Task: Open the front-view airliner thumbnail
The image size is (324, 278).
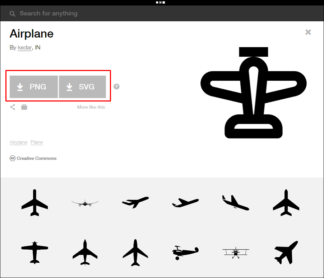Action: [x=85, y=203]
